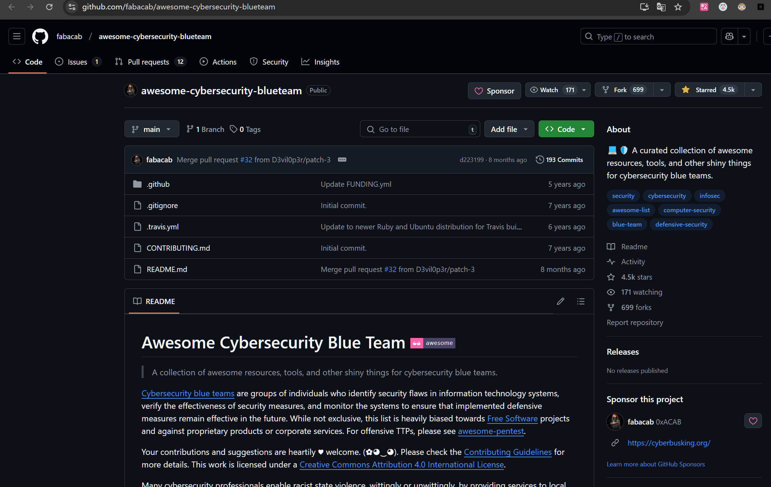Bookmark page with the star icon
The height and width of the screenshot is (487, 771).
click(x=678, y=7)
